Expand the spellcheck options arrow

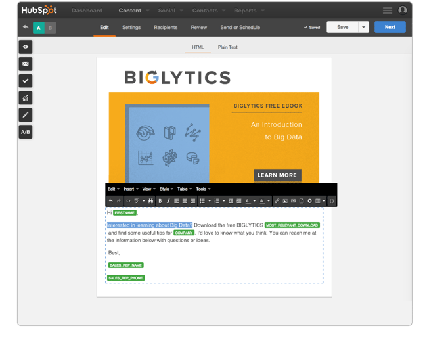tap(143, 201)
